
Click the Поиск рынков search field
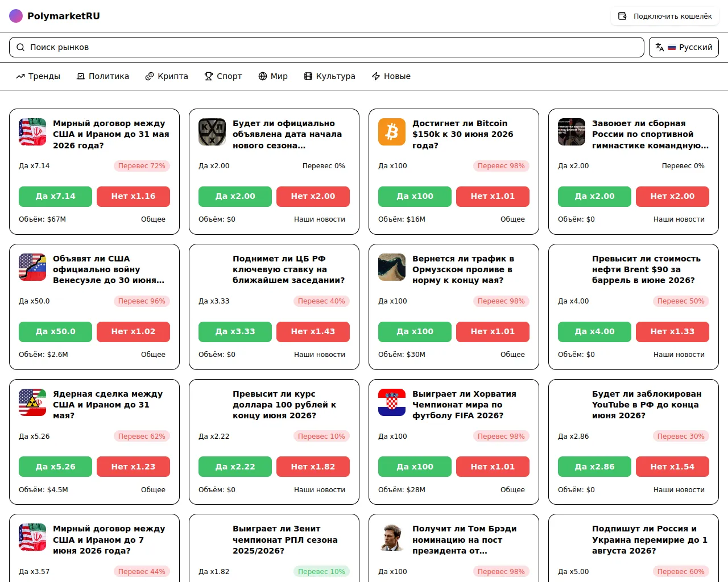coord(326,47)
